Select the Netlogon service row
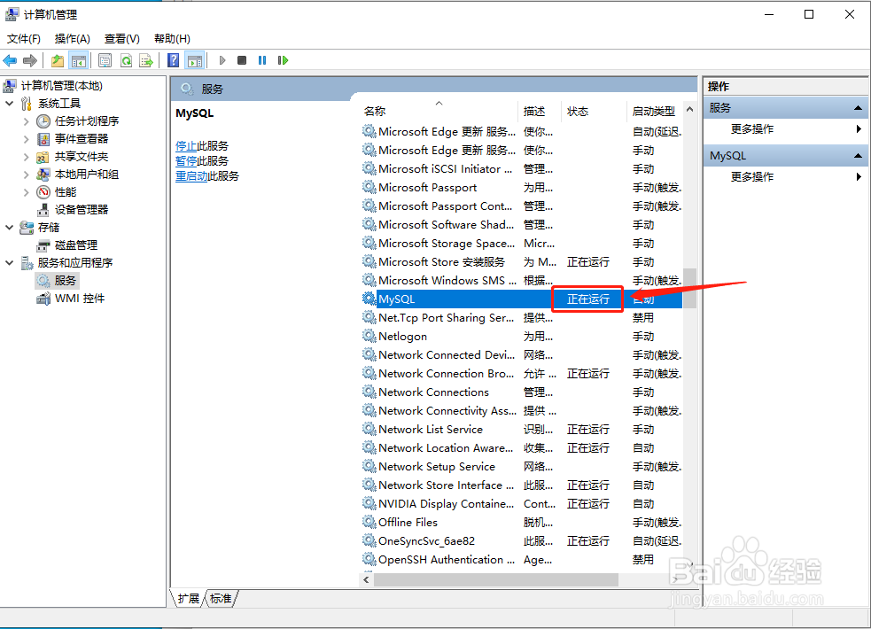 click(521, 337)
